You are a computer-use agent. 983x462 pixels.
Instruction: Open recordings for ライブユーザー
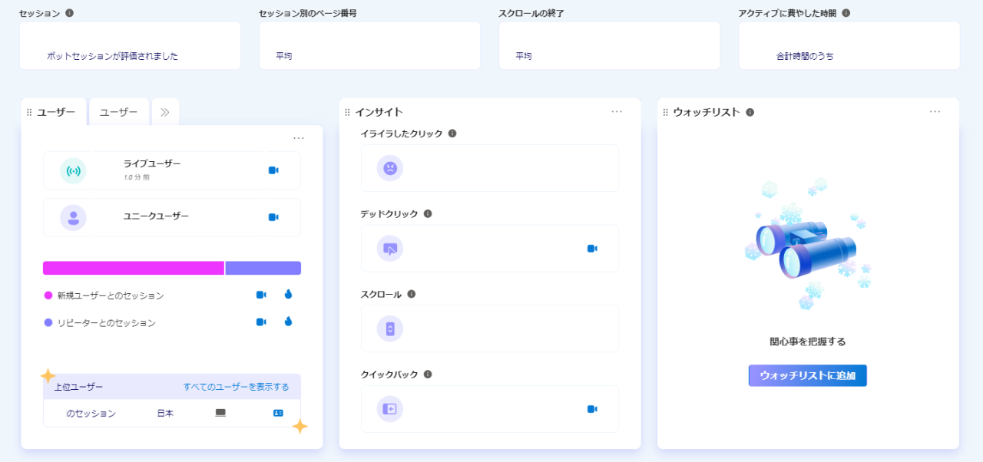[273, 170]
